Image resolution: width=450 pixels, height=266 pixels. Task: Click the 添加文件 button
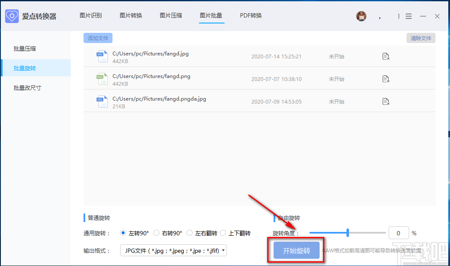pyautogui.click(x=98, y=38)
